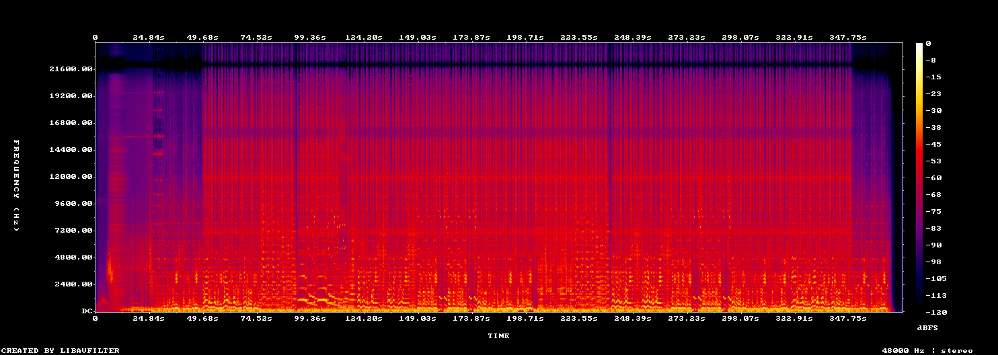
Task: Click the -60 value on the dBFS legend
Action: [x=933, y=177]
